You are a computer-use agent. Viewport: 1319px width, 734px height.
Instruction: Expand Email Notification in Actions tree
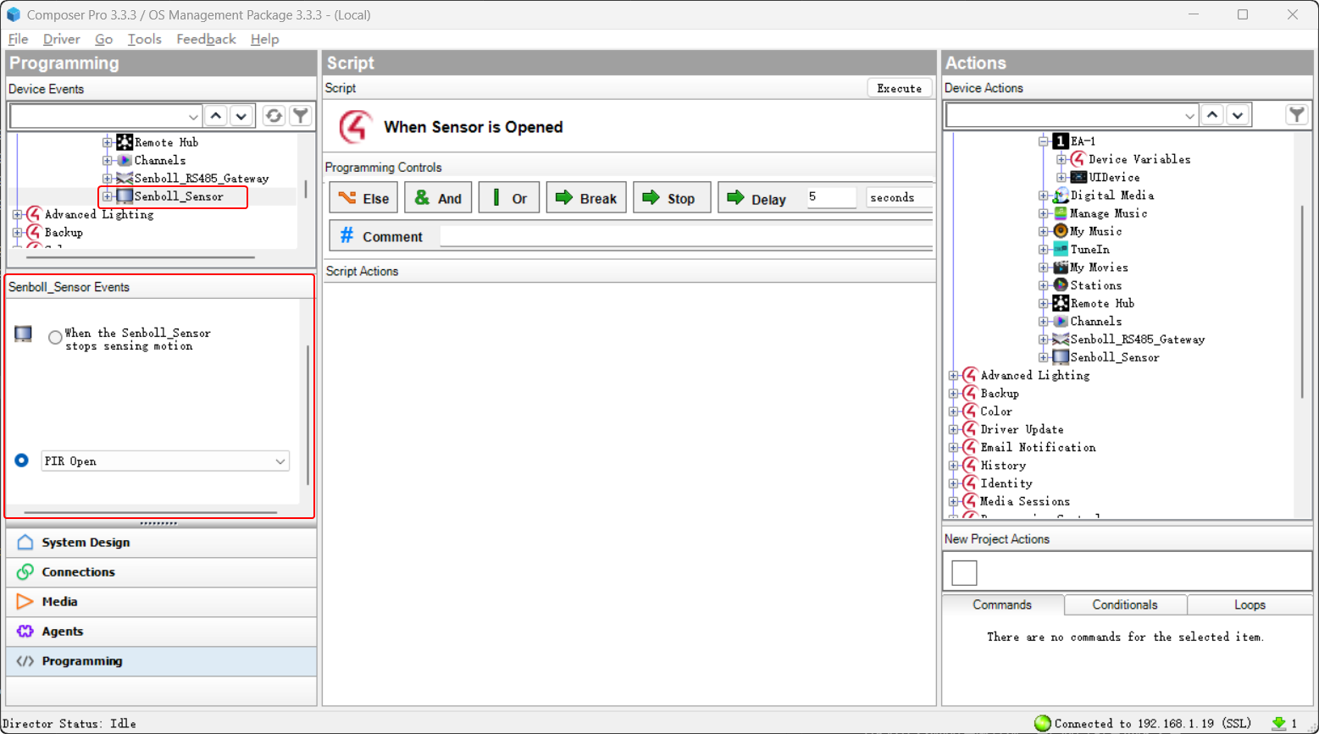[954, 447]
